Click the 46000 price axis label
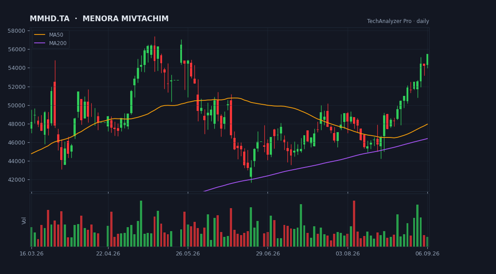Screen dimensions: 496x274 [16, 143]
